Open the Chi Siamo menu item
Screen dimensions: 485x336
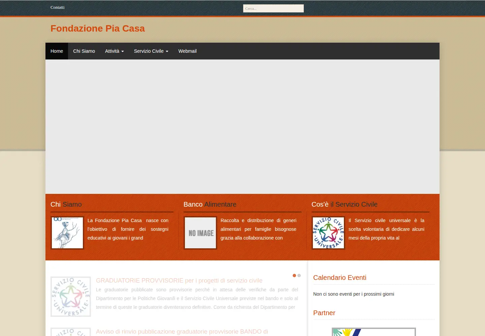click(84, 51)
